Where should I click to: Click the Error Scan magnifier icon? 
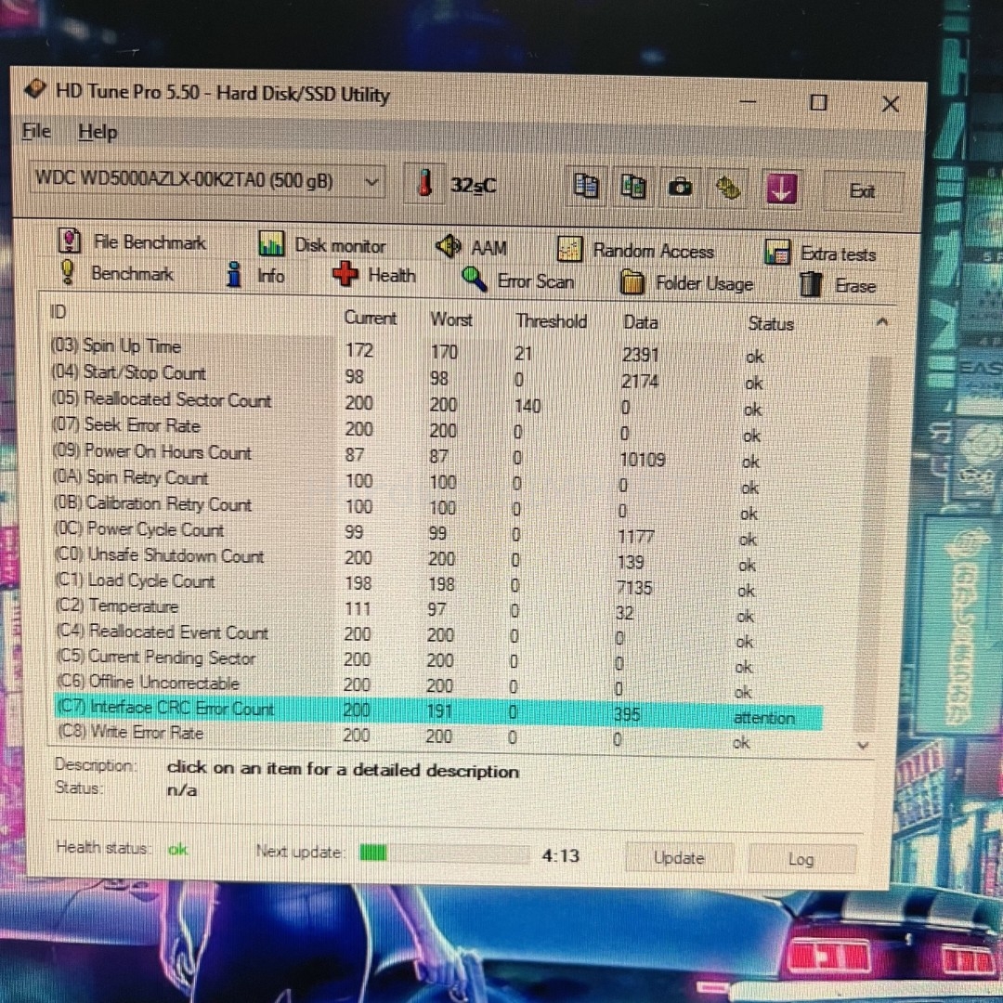[474, 279]
